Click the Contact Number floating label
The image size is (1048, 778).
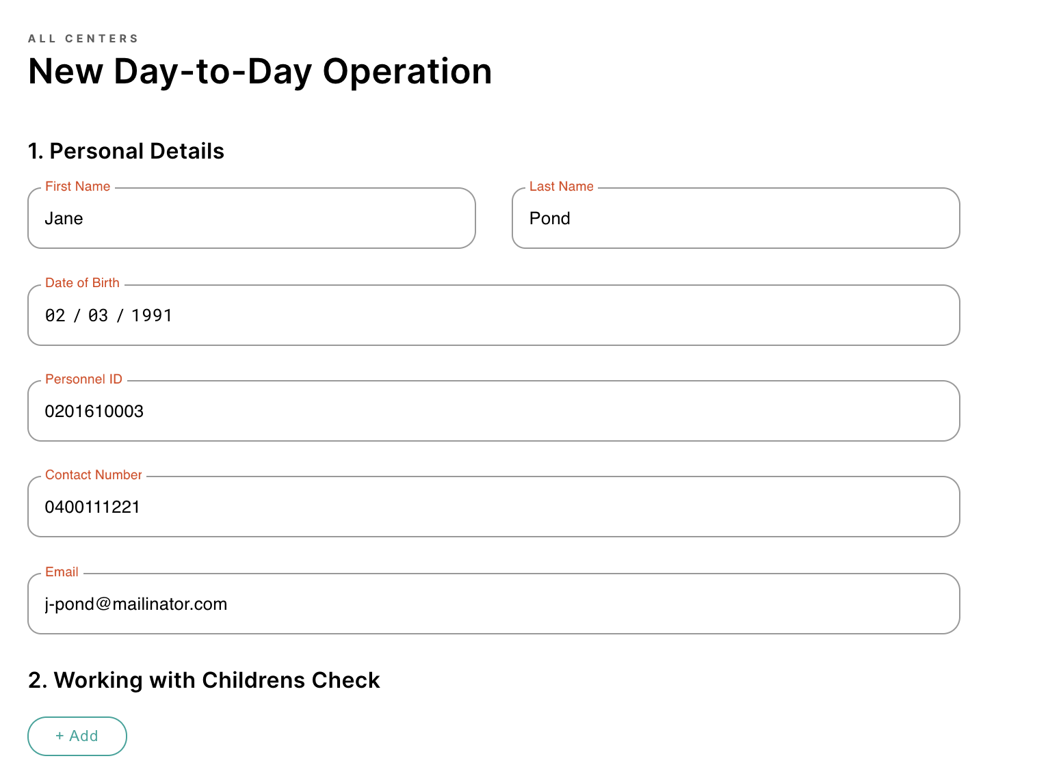[x=94, y=475]
